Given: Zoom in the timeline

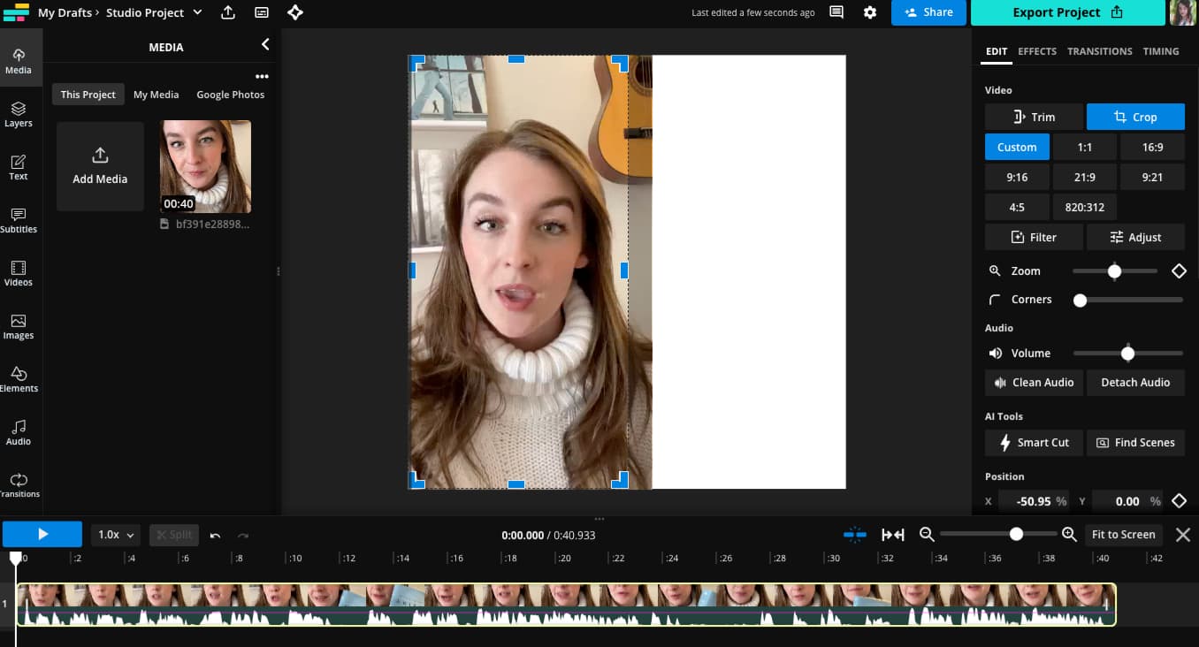Looking at the screenshot, I should 1069,535.
